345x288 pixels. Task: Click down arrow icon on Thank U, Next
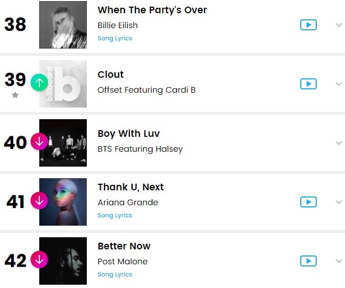[39, 201]
